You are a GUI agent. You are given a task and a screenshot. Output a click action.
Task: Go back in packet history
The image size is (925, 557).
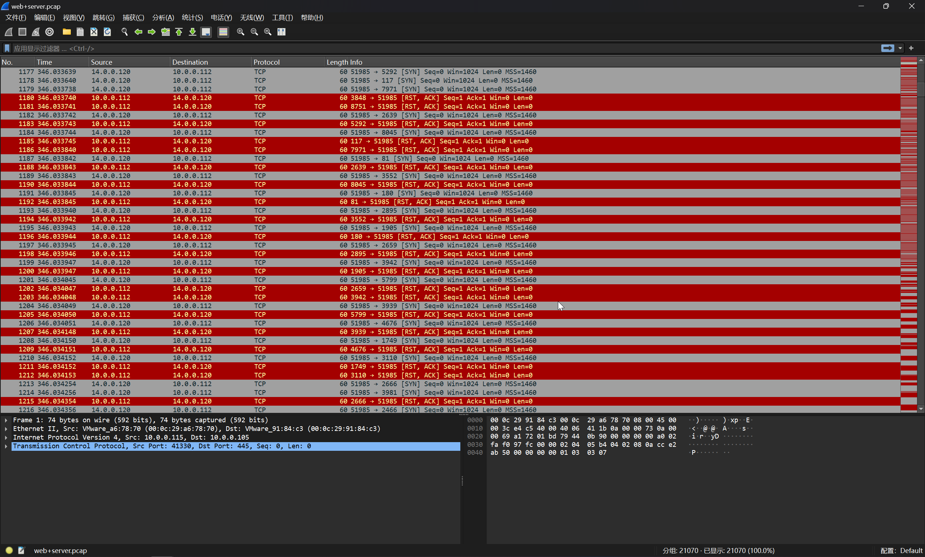[138, 32]
